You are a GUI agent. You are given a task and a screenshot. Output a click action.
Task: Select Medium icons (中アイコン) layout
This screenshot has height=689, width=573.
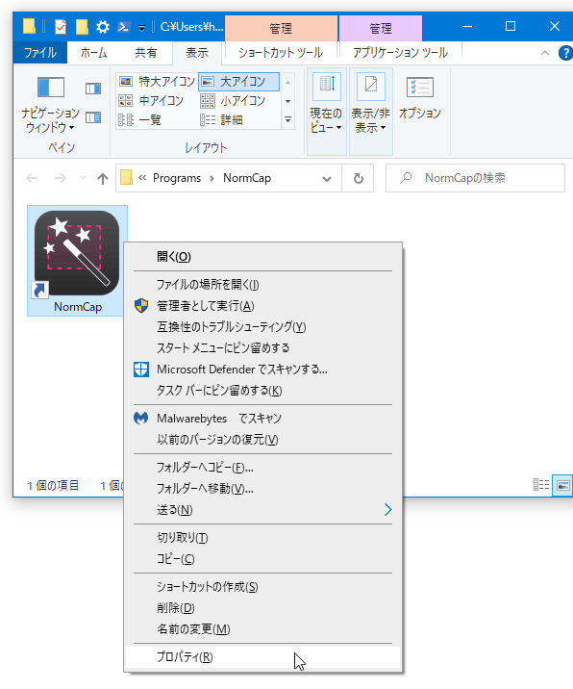pos(152,101)
